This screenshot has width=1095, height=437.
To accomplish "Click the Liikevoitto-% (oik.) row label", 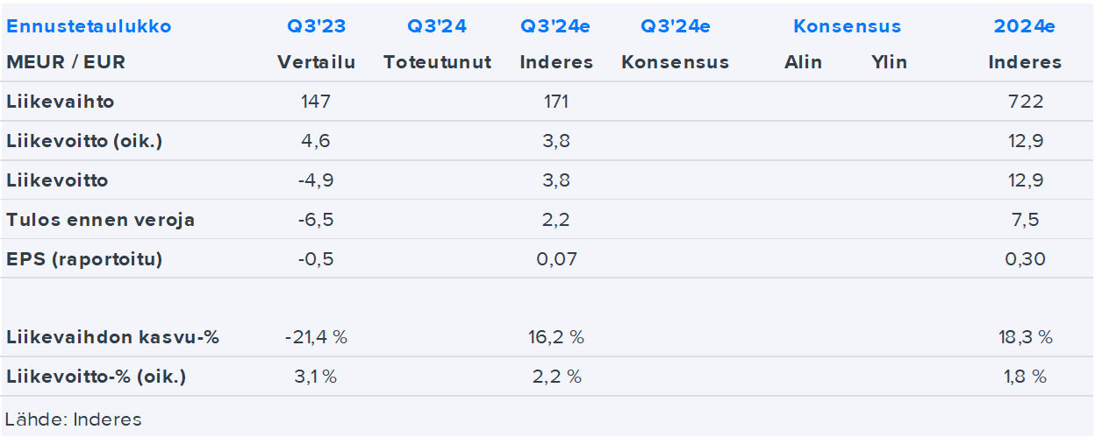I will [96, 377].
